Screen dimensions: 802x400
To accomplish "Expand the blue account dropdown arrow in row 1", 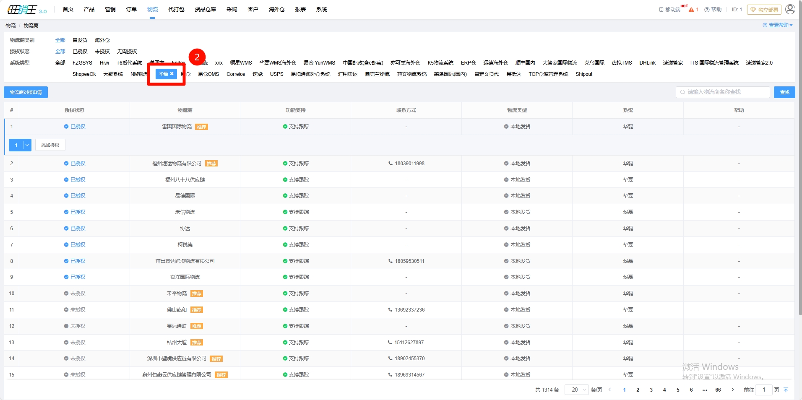I will tap(27, 145).
